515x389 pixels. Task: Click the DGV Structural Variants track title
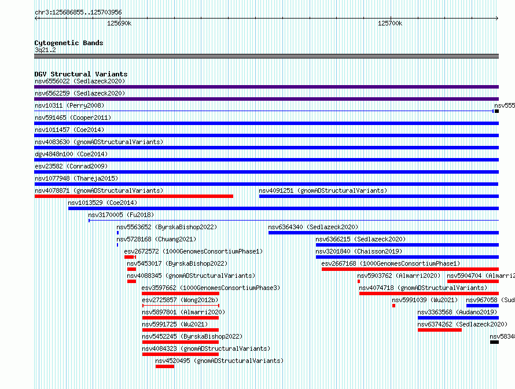[81, 74]
